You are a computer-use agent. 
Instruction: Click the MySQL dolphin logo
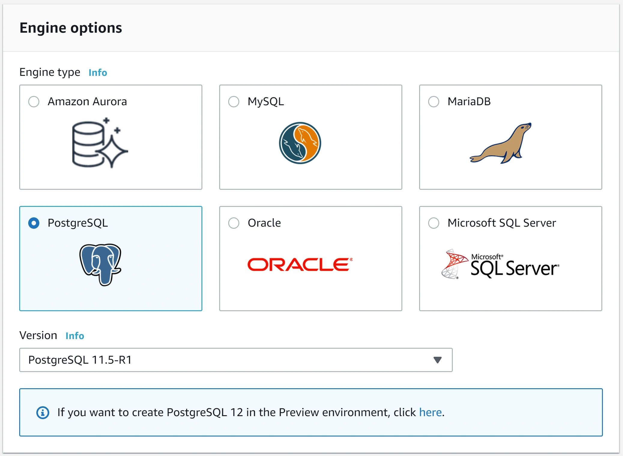coord(300,143)
